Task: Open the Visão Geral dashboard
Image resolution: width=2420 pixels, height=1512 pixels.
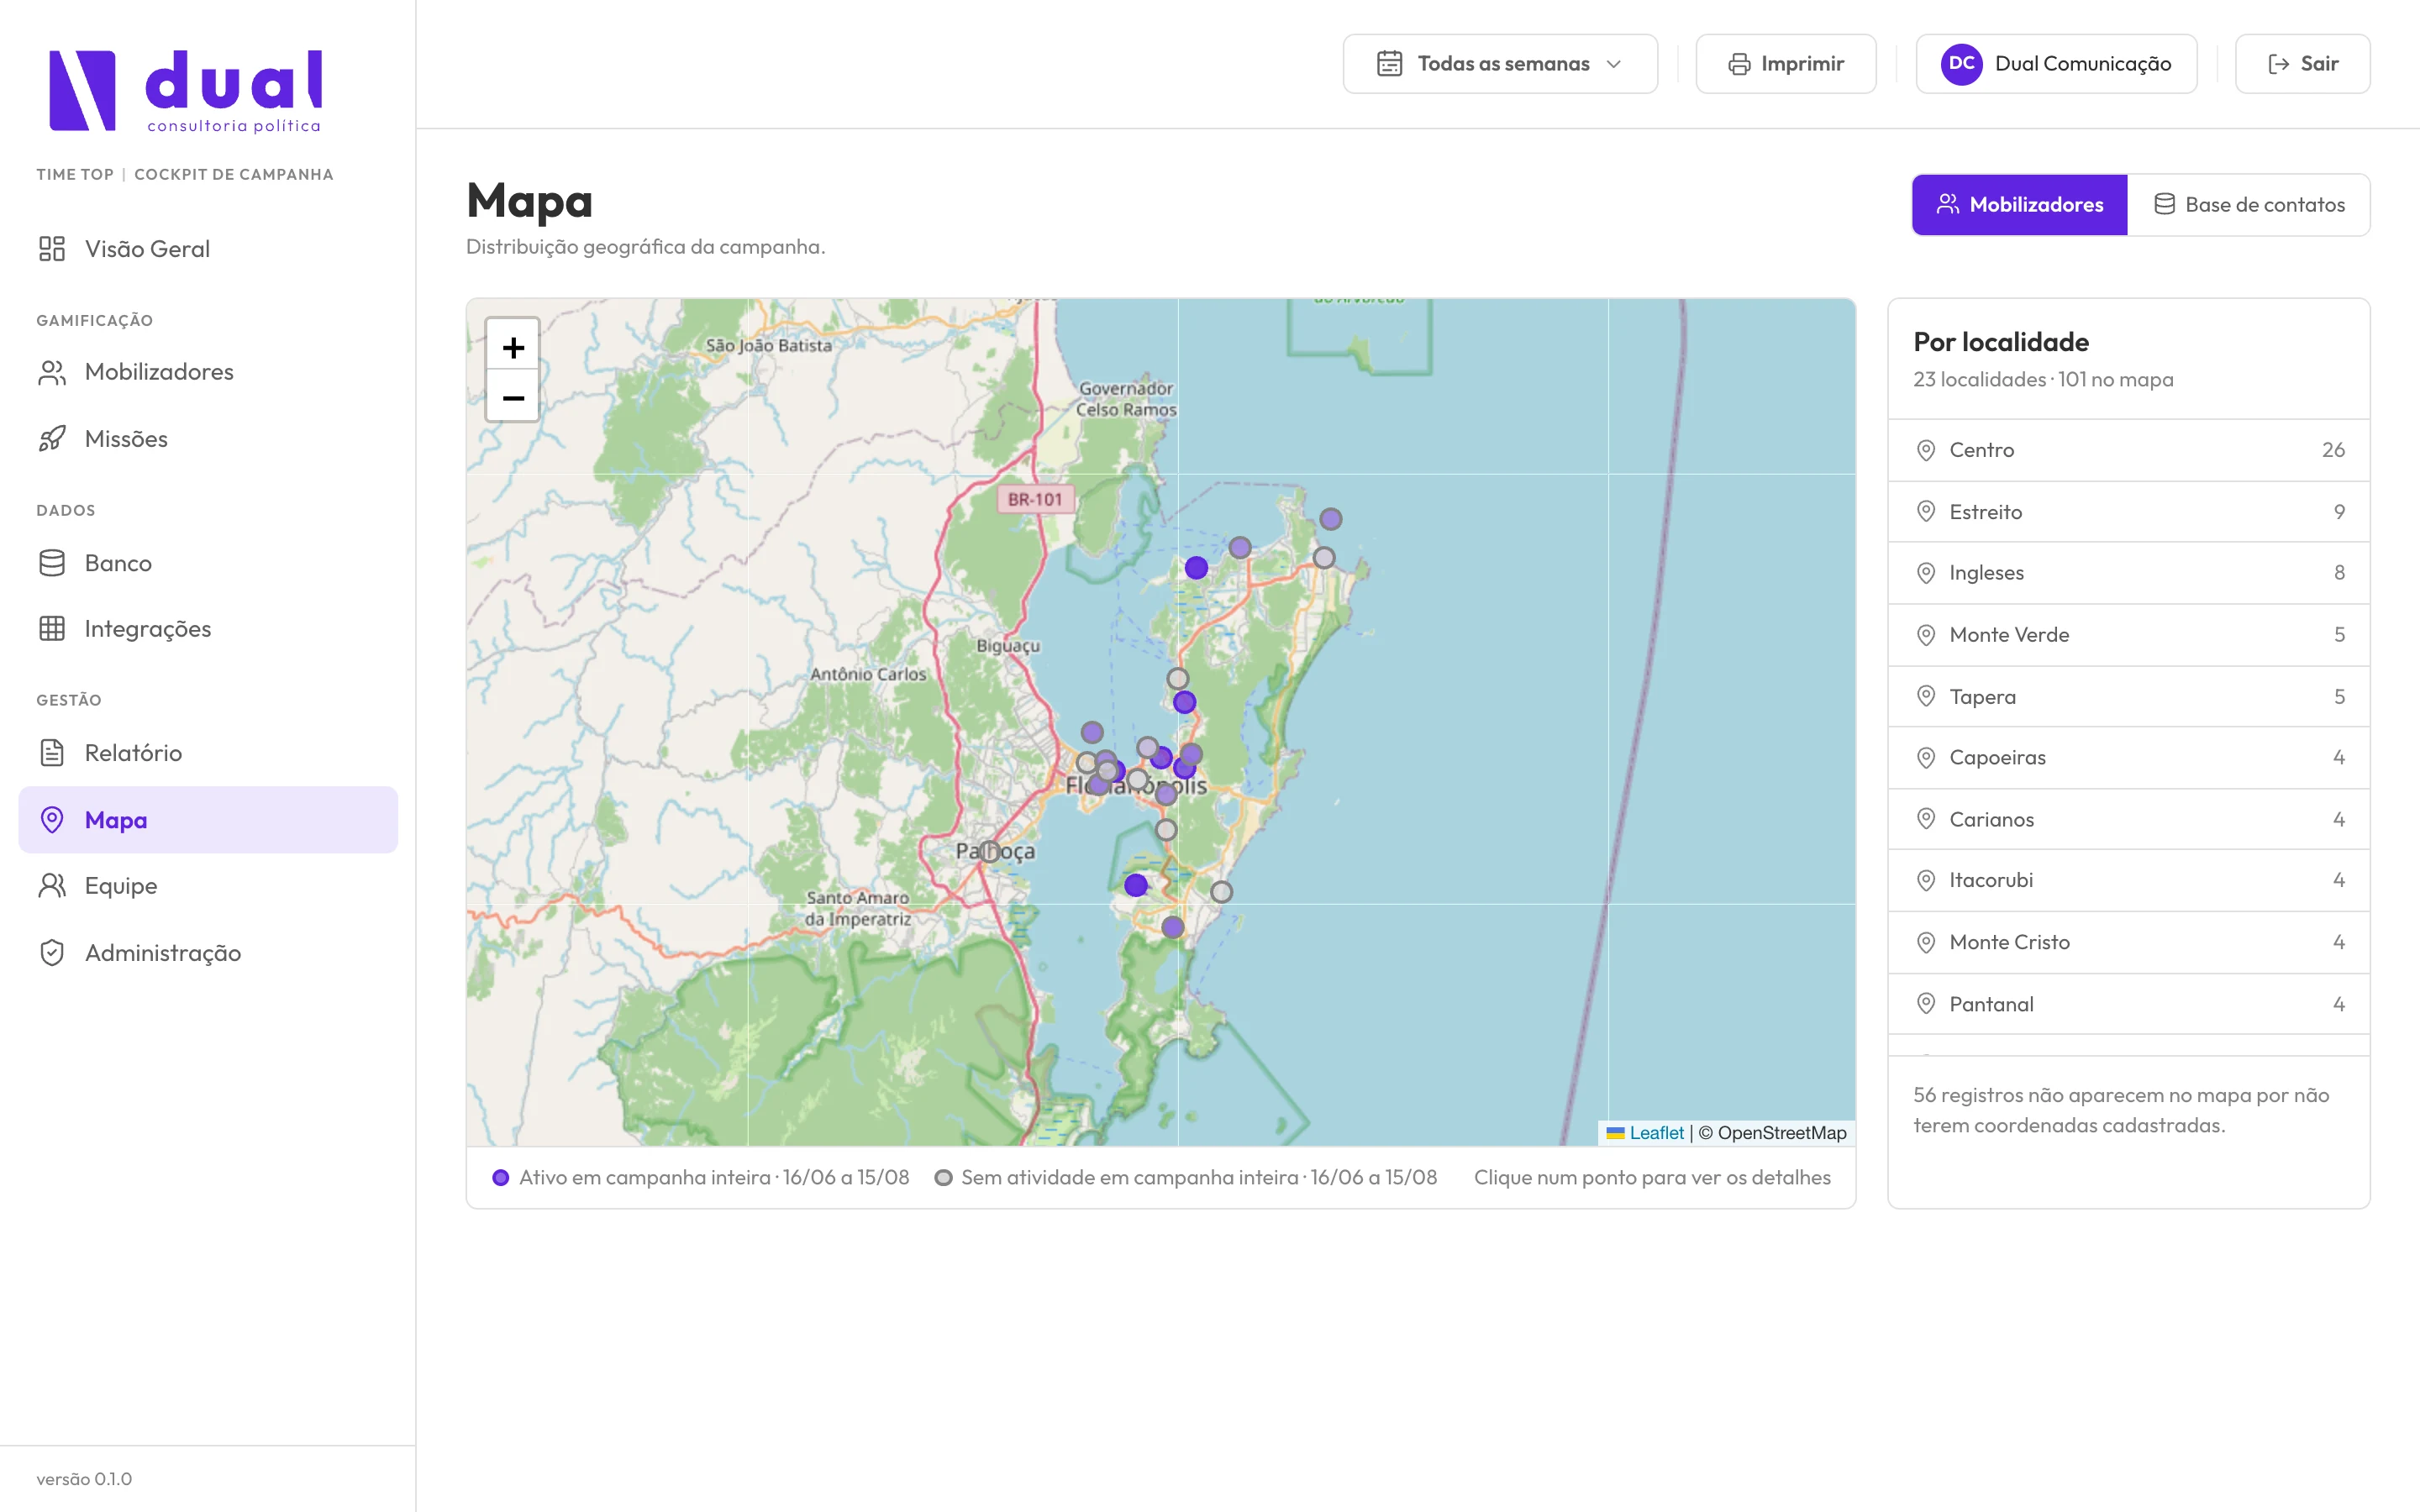Action: pos(208,248)
